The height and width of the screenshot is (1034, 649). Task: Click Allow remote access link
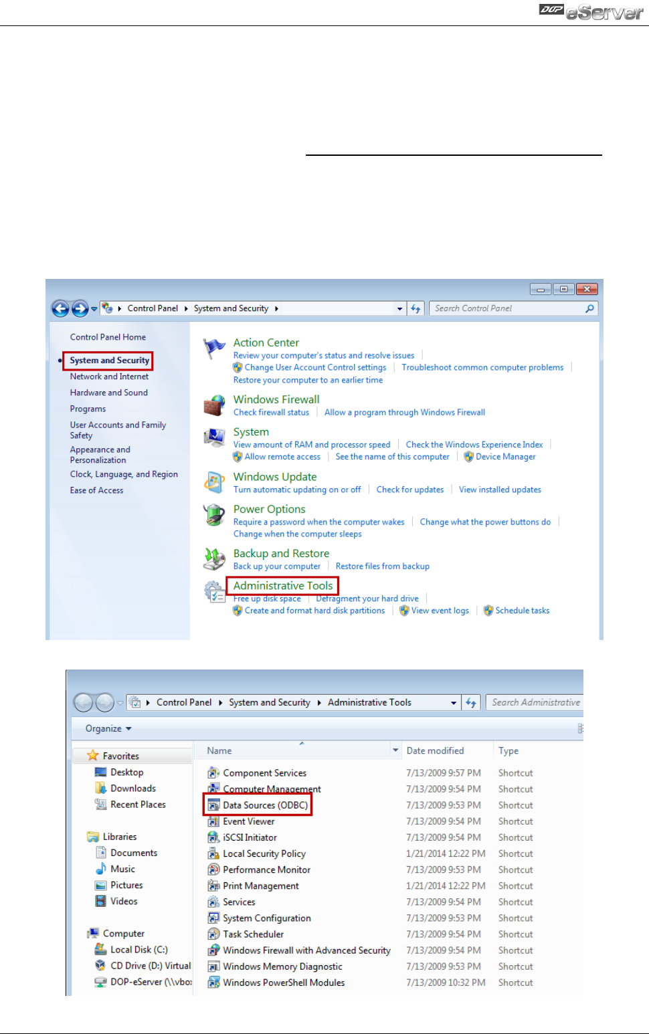click(x=282, y=457)
